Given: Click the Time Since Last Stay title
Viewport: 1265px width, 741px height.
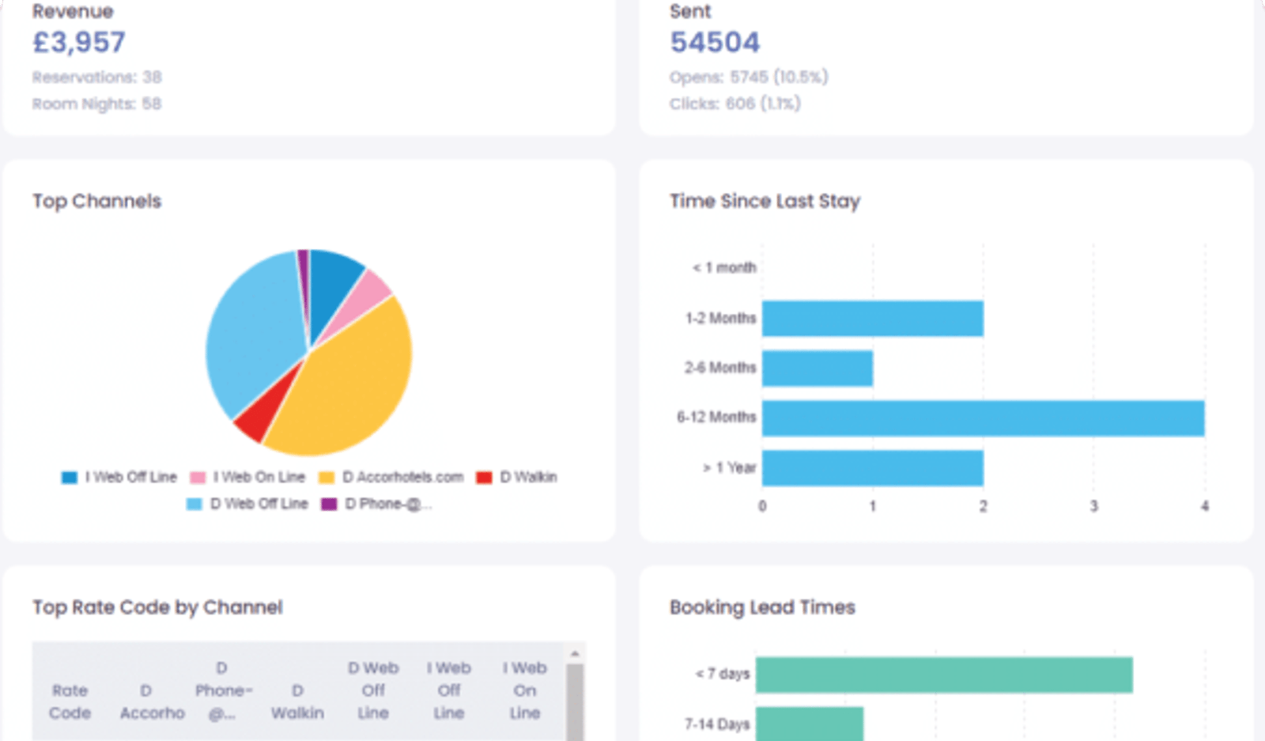Looking at the screenshot, I should (765, 202).
